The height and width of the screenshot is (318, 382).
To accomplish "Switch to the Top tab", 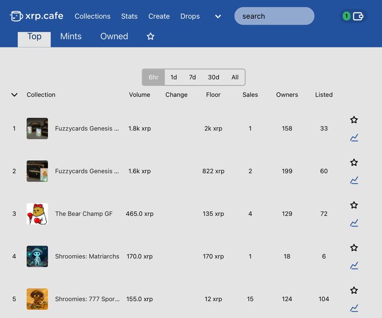I will pyautogui.click(x=34, y=39).
